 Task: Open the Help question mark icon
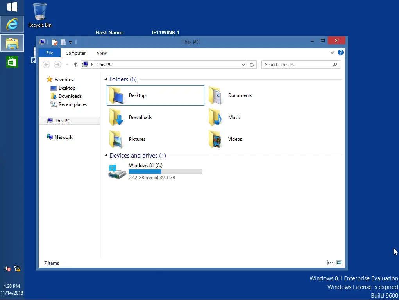[x=340, y=52]
